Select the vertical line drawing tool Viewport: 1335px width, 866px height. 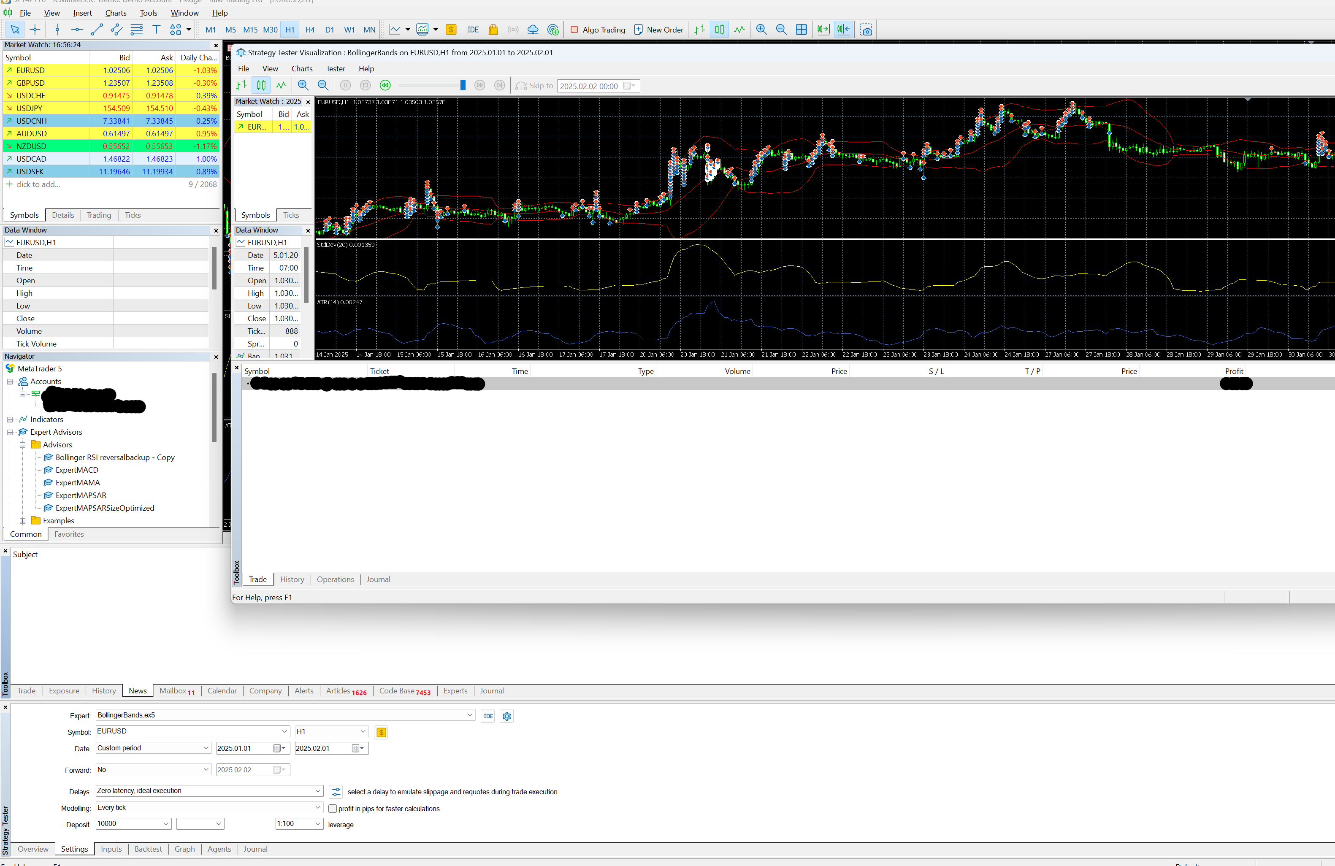57,30
